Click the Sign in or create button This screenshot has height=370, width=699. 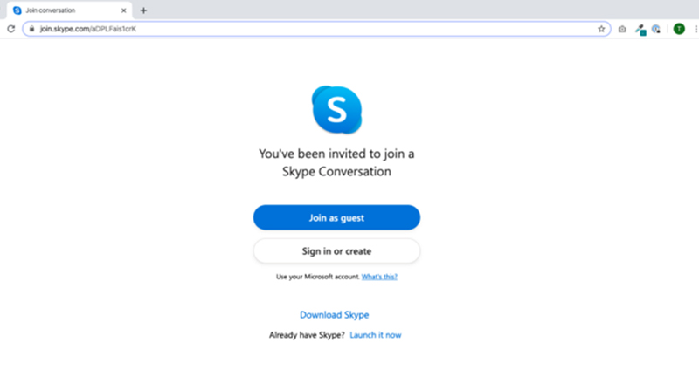coord(336,251)
